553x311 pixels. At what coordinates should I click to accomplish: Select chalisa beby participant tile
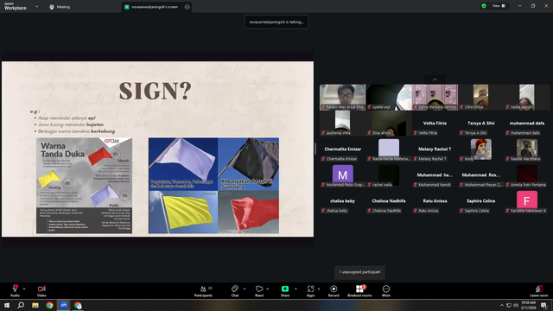tap(343, 201)
